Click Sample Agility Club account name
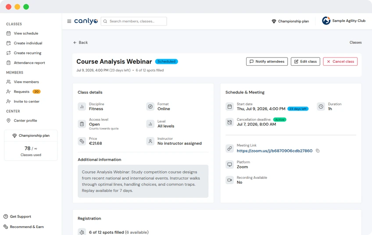 (349, 21)
